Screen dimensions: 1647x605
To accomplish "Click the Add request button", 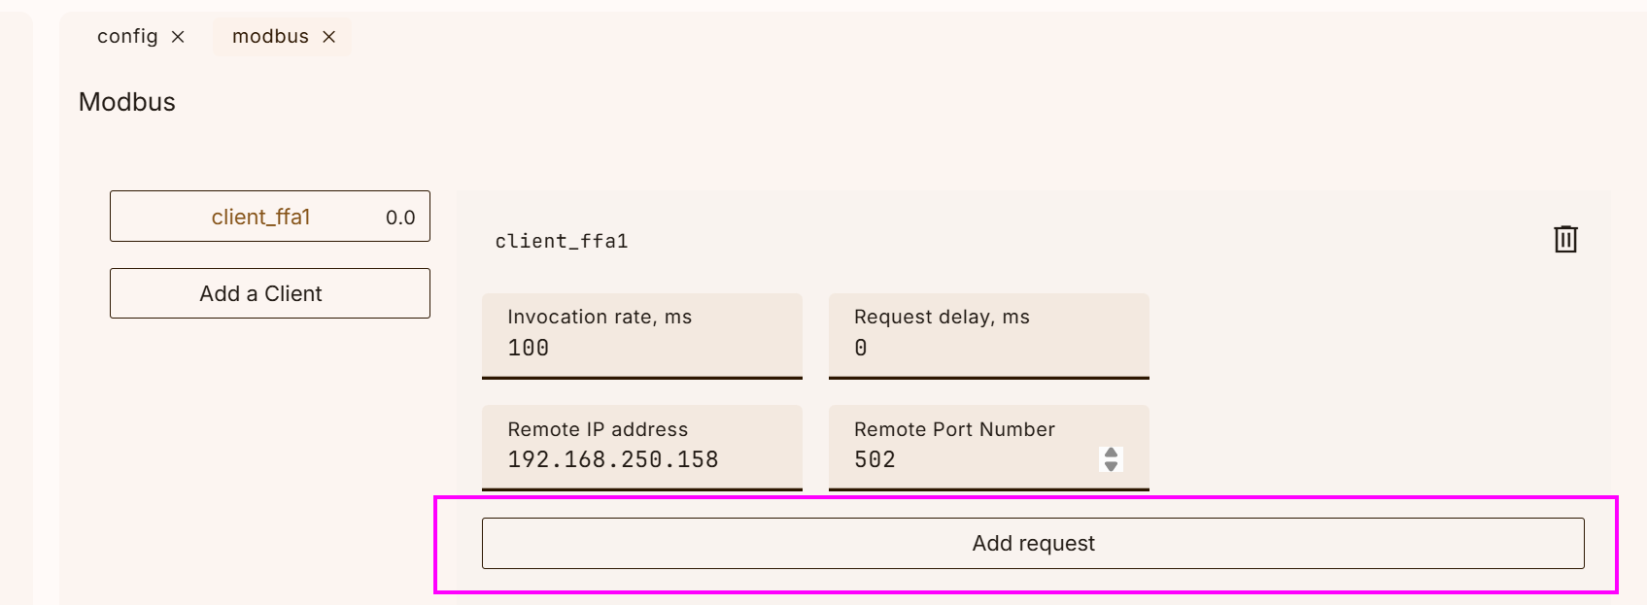I will click(1033, 543).
